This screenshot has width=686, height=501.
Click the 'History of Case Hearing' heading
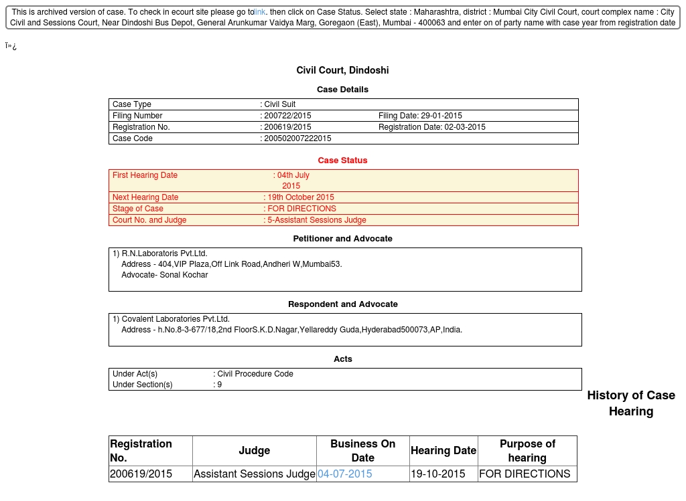630,403
